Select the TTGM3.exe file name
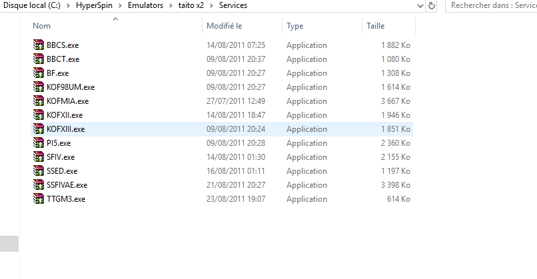This screenshot has width=537, height=279. point(66,199)
